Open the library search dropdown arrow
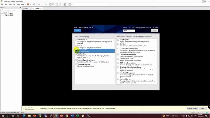This screenshot has width=210, height=118. 20,10
